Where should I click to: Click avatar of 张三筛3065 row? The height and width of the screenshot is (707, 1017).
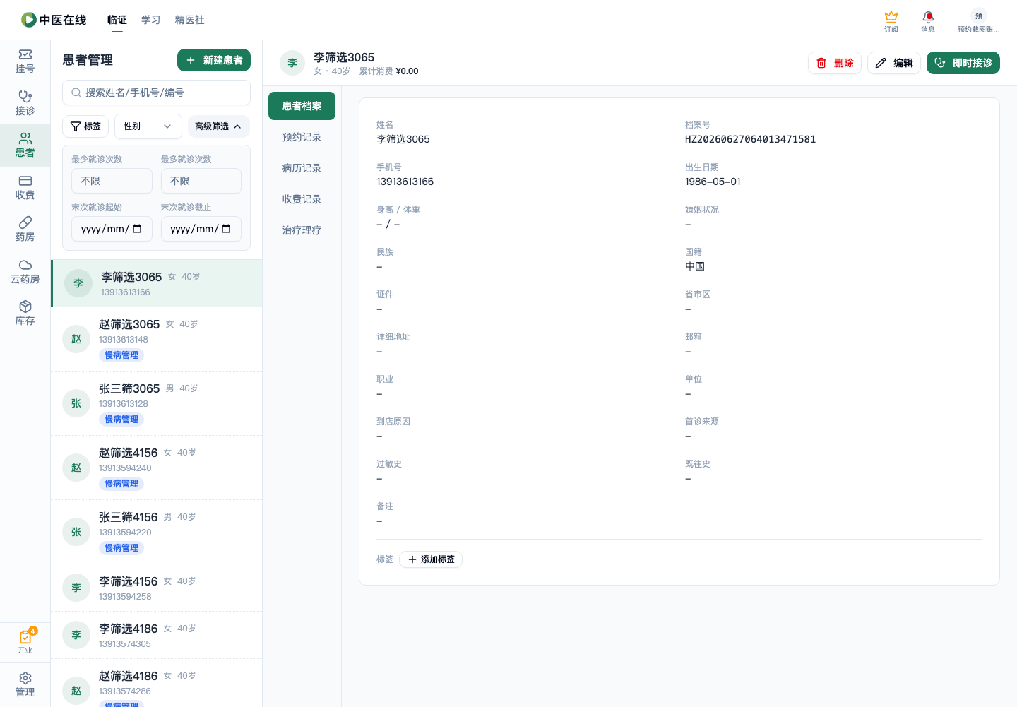(x=76, y=403)
